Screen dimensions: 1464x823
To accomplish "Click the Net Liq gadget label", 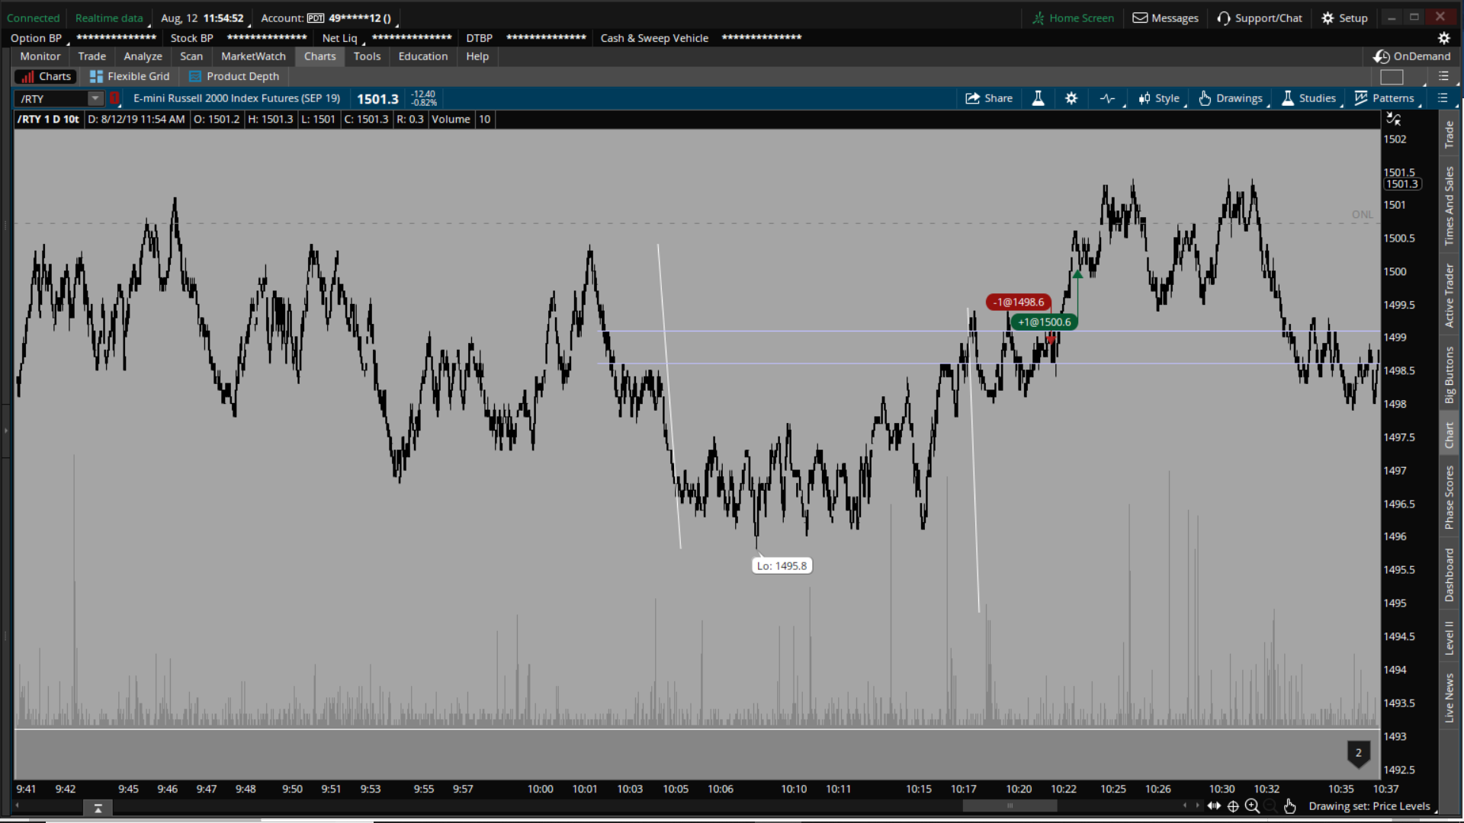I will [339, 38].
